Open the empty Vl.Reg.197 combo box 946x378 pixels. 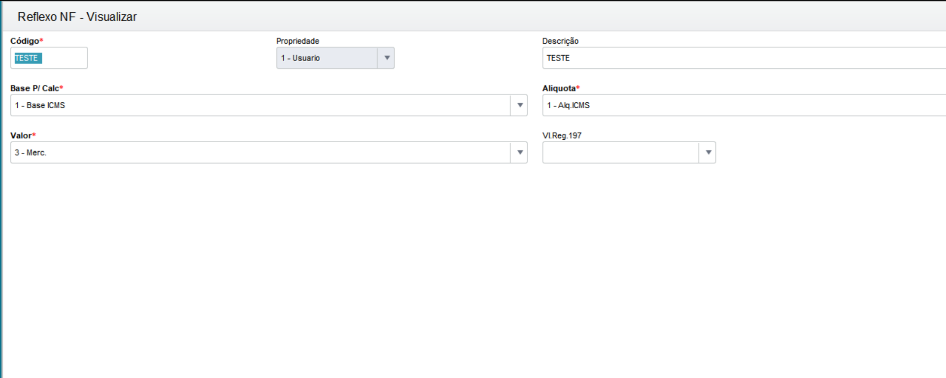pyautogui.click(x=629, y=153)
